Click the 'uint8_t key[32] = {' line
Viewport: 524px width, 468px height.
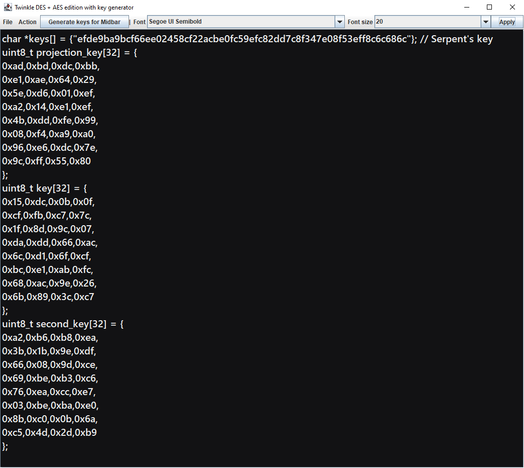(x=45, y=189)
